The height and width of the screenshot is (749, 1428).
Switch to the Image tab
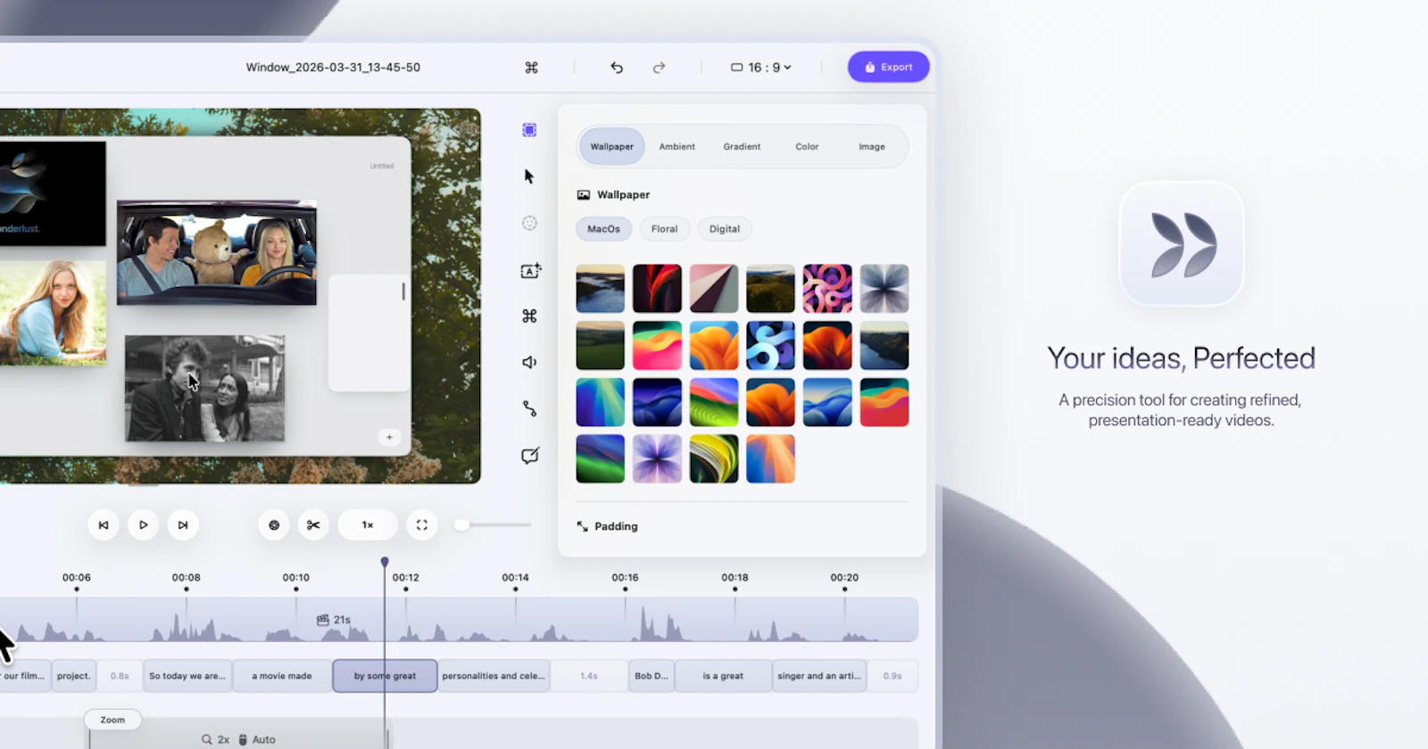tap(872, 146)
